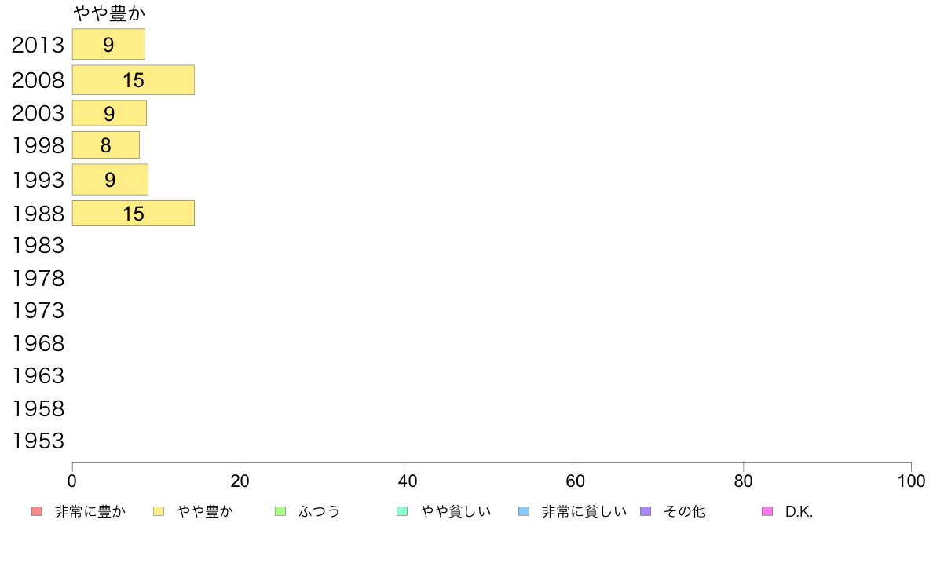The image size is (933, 578).
Task: Click the ふつう legend text label
Action: pos(320,511)
